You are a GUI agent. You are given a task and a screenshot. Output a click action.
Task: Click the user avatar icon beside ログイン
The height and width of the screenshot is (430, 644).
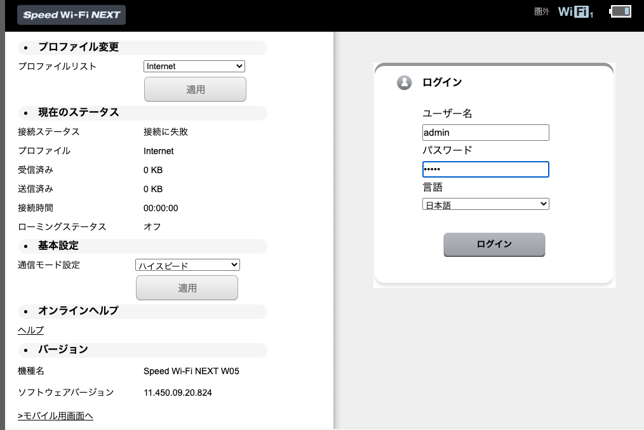click(x=404, y=82)
